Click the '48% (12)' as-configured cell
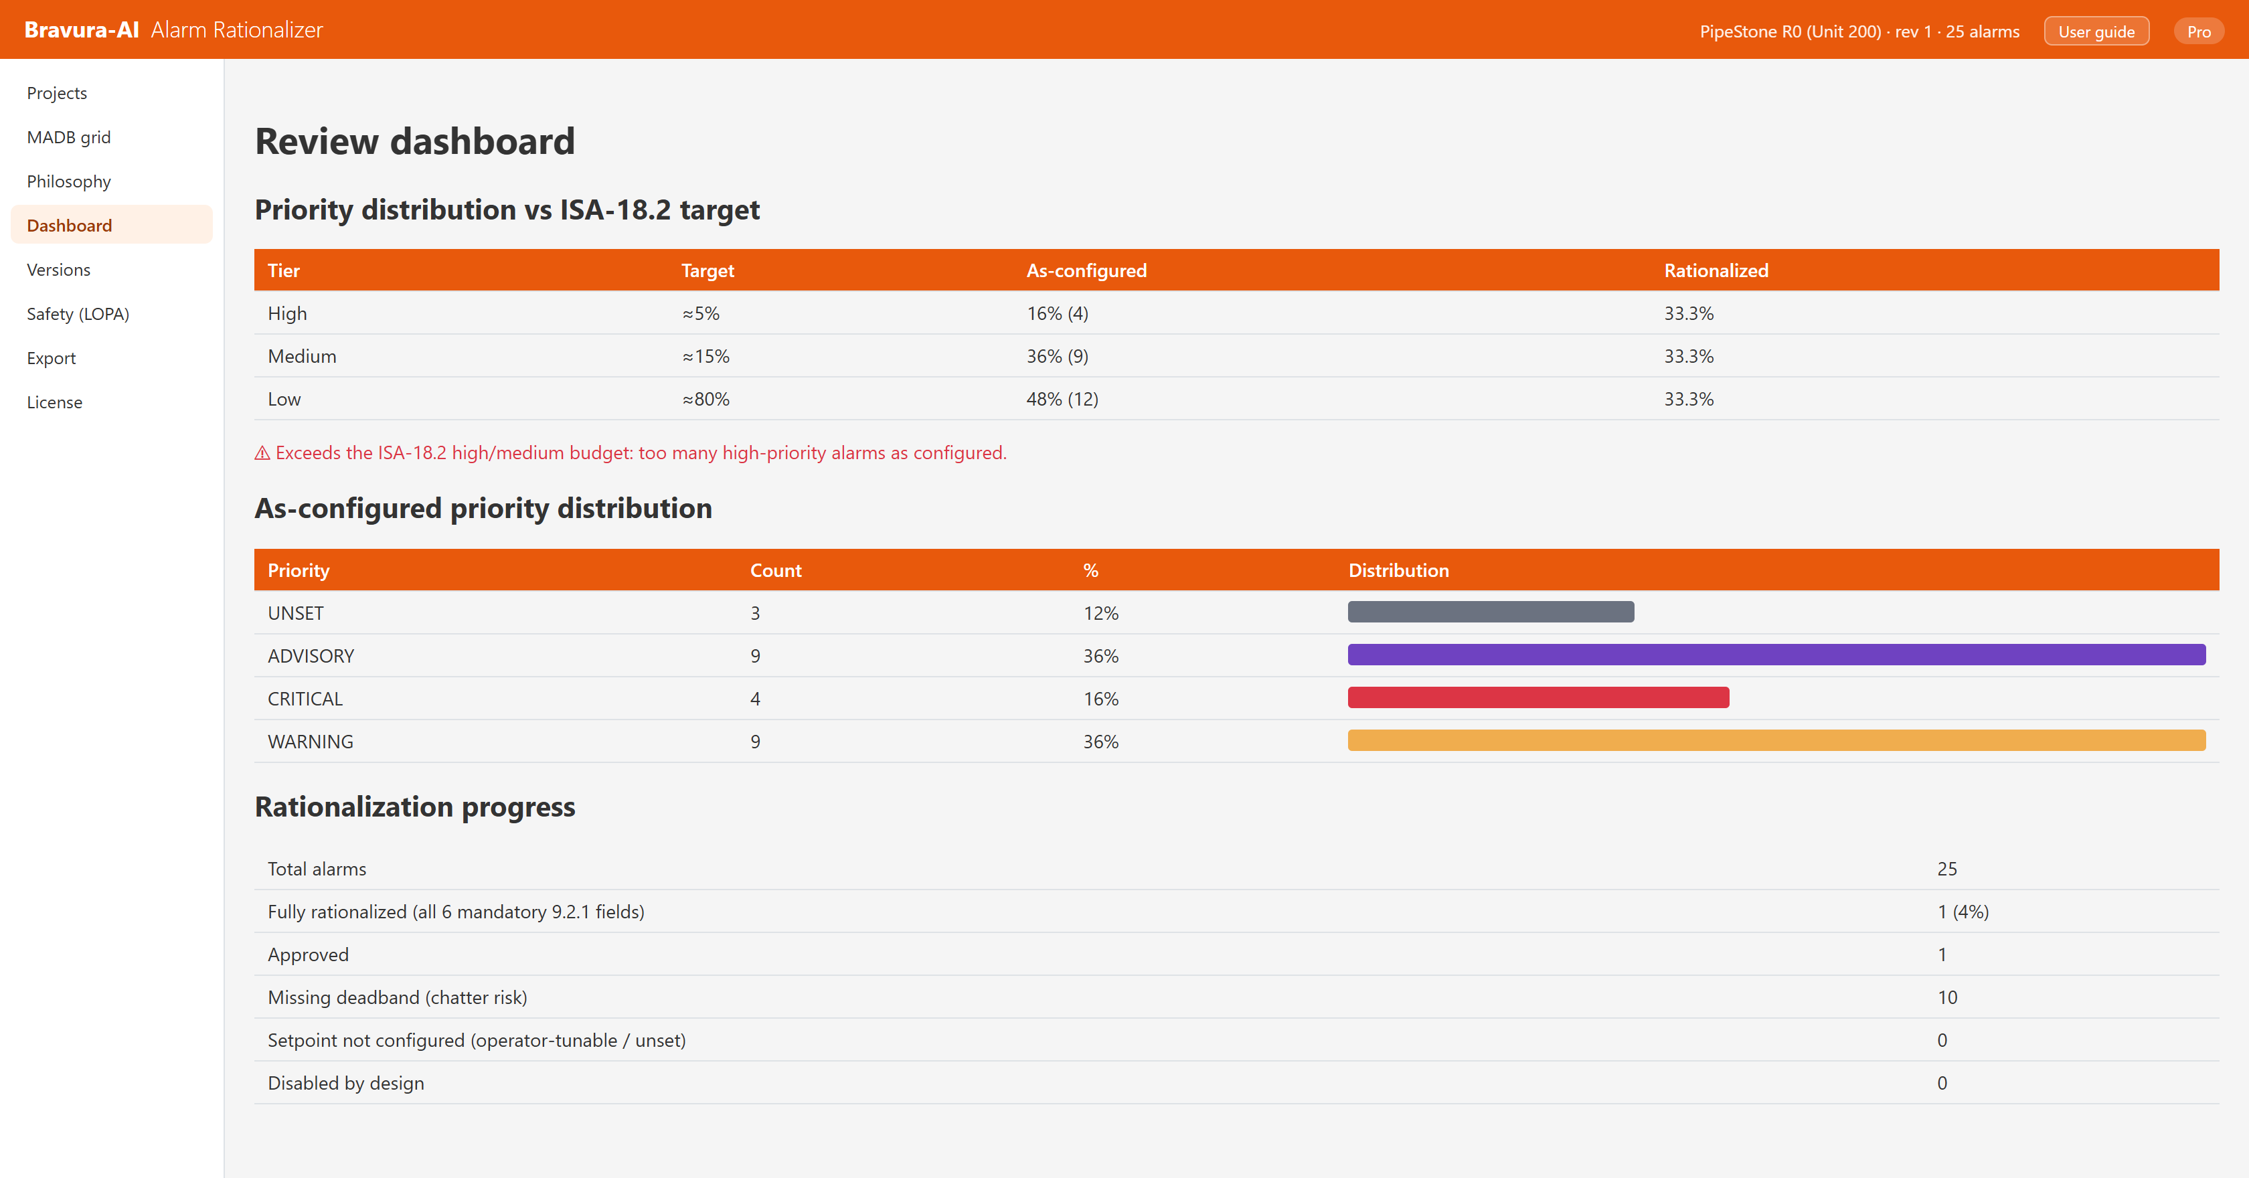 (1062, 399)
